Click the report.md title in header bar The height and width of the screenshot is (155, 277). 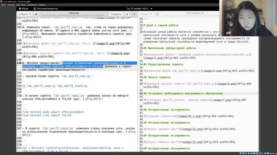[x=74, y=13]
